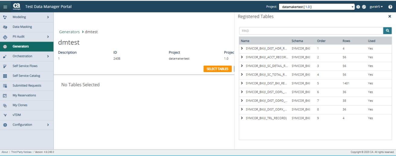Screen dimensions: 396x156
Task: Click the refresh project icon beside the gear
Action: coord(364,7)
